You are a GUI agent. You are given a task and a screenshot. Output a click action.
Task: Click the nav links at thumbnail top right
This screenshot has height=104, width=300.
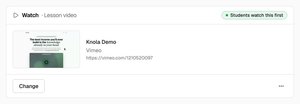[x=65, y=33]
